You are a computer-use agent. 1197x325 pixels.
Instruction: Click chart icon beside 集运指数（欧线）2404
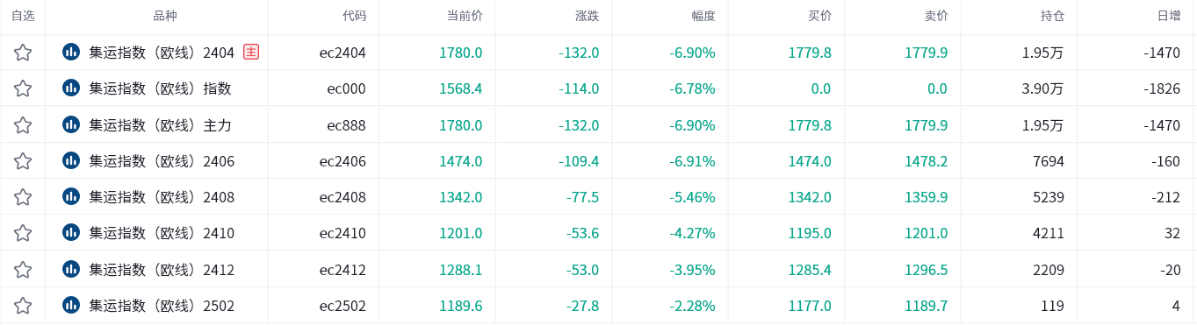[x=71, y=52]
